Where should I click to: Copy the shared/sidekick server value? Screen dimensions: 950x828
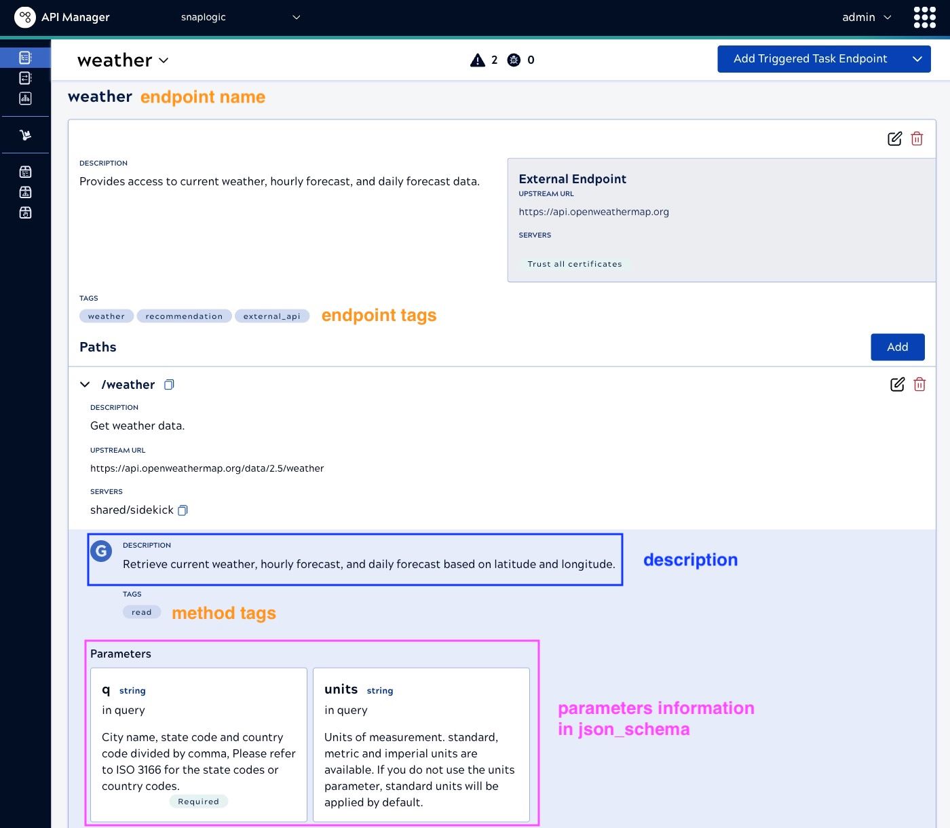183,510
